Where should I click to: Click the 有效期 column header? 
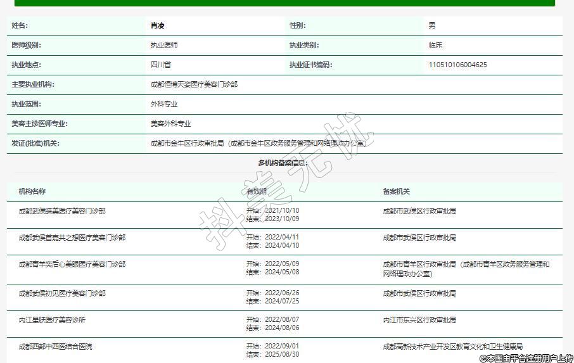point(256,191)
